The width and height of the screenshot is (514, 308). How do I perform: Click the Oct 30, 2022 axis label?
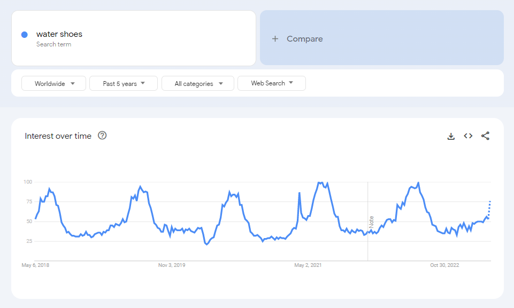[x=444, y=265]
